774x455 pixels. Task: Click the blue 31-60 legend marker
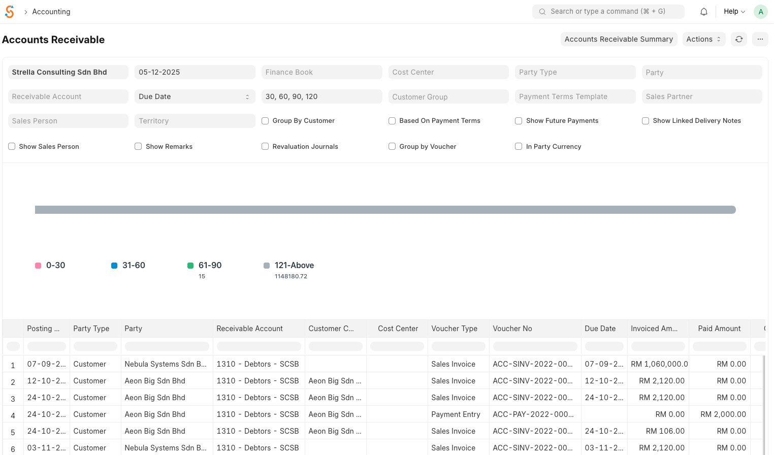pyautogui.click(x=114, y=266)
